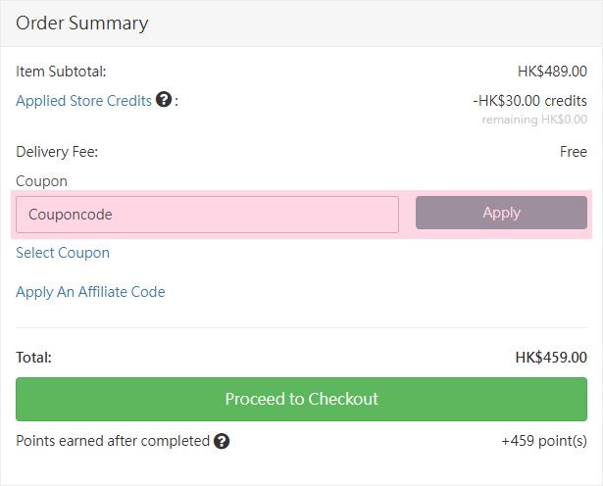
Task: Open Apply An Affiliate Code link
Action: [90, 292]
